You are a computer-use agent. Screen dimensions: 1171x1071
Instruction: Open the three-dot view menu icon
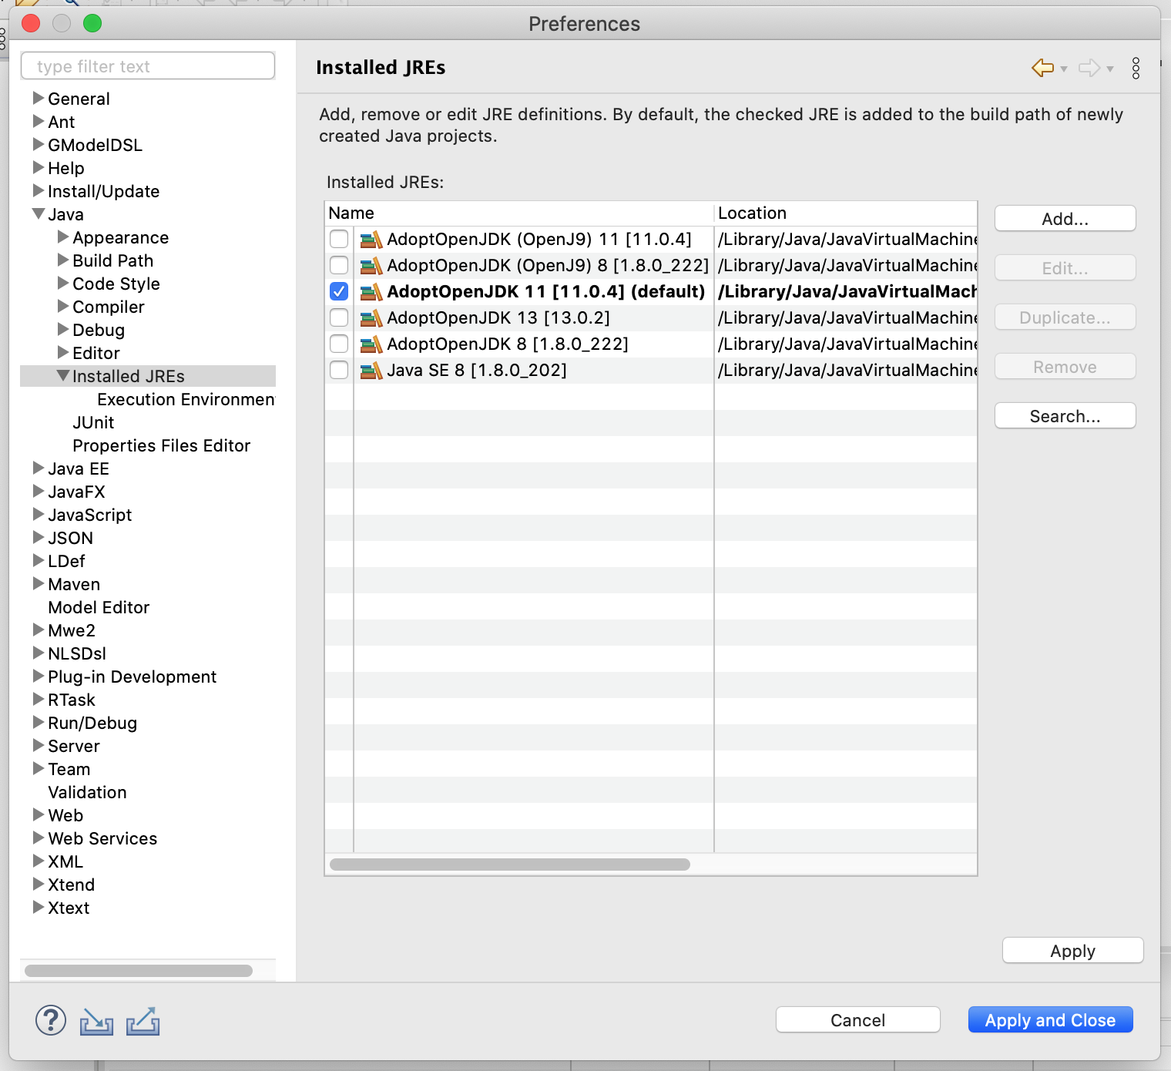[1136, 68]
